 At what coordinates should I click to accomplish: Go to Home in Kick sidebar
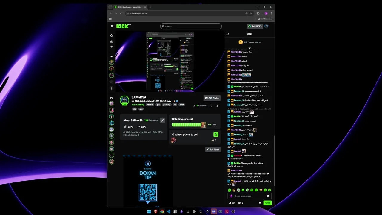112,35
